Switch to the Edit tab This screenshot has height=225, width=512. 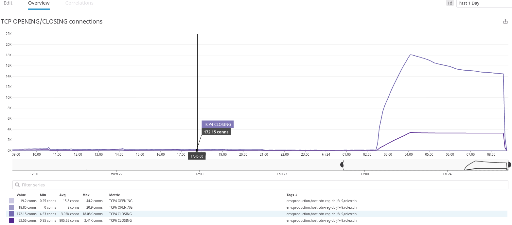(8, 3)
